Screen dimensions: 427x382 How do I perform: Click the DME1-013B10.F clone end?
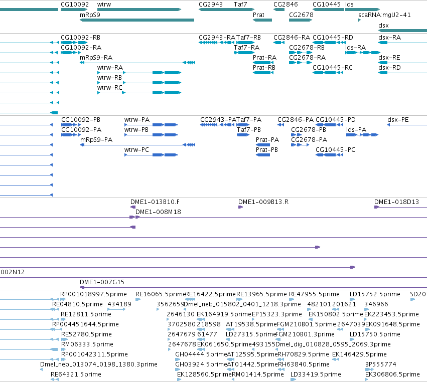click(x=133, y=207)
